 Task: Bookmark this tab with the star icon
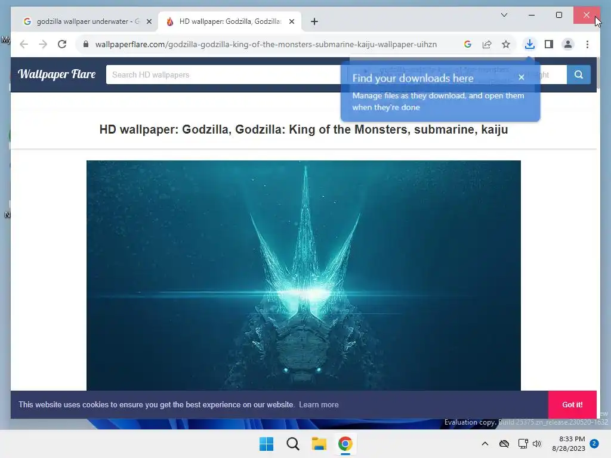[506, 44]
